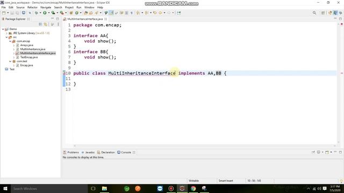Click the Writable status field

193,181
